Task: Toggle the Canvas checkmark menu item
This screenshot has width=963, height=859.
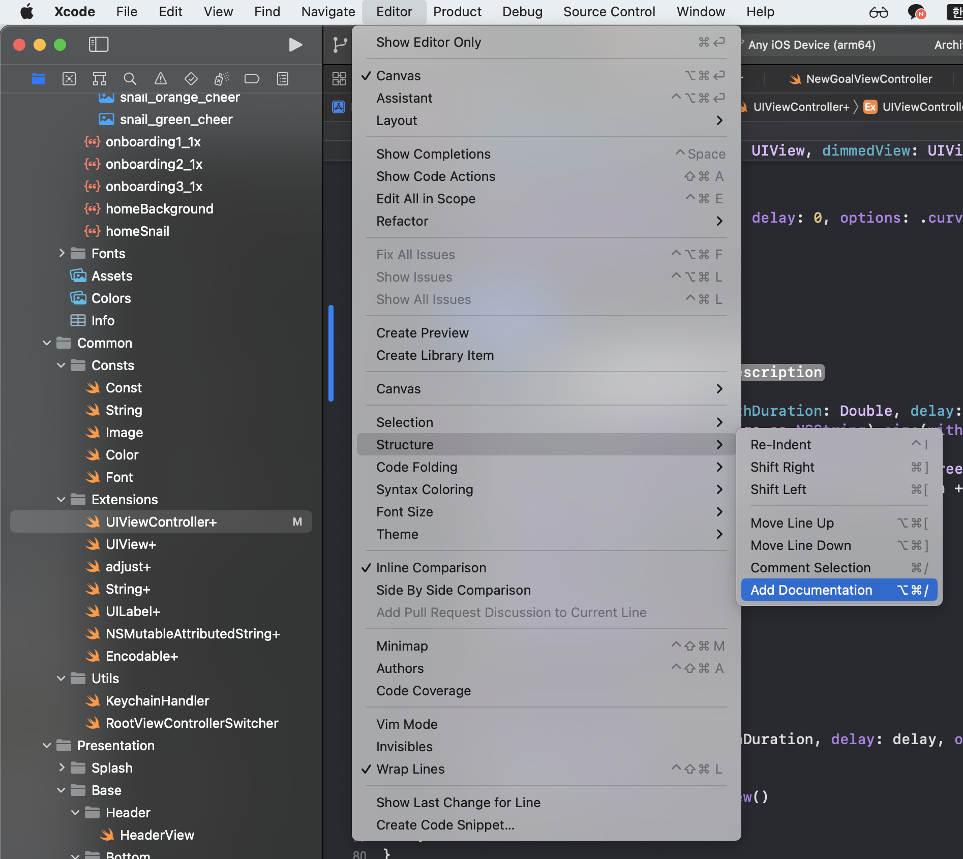Action: click(x=546, y=76)
